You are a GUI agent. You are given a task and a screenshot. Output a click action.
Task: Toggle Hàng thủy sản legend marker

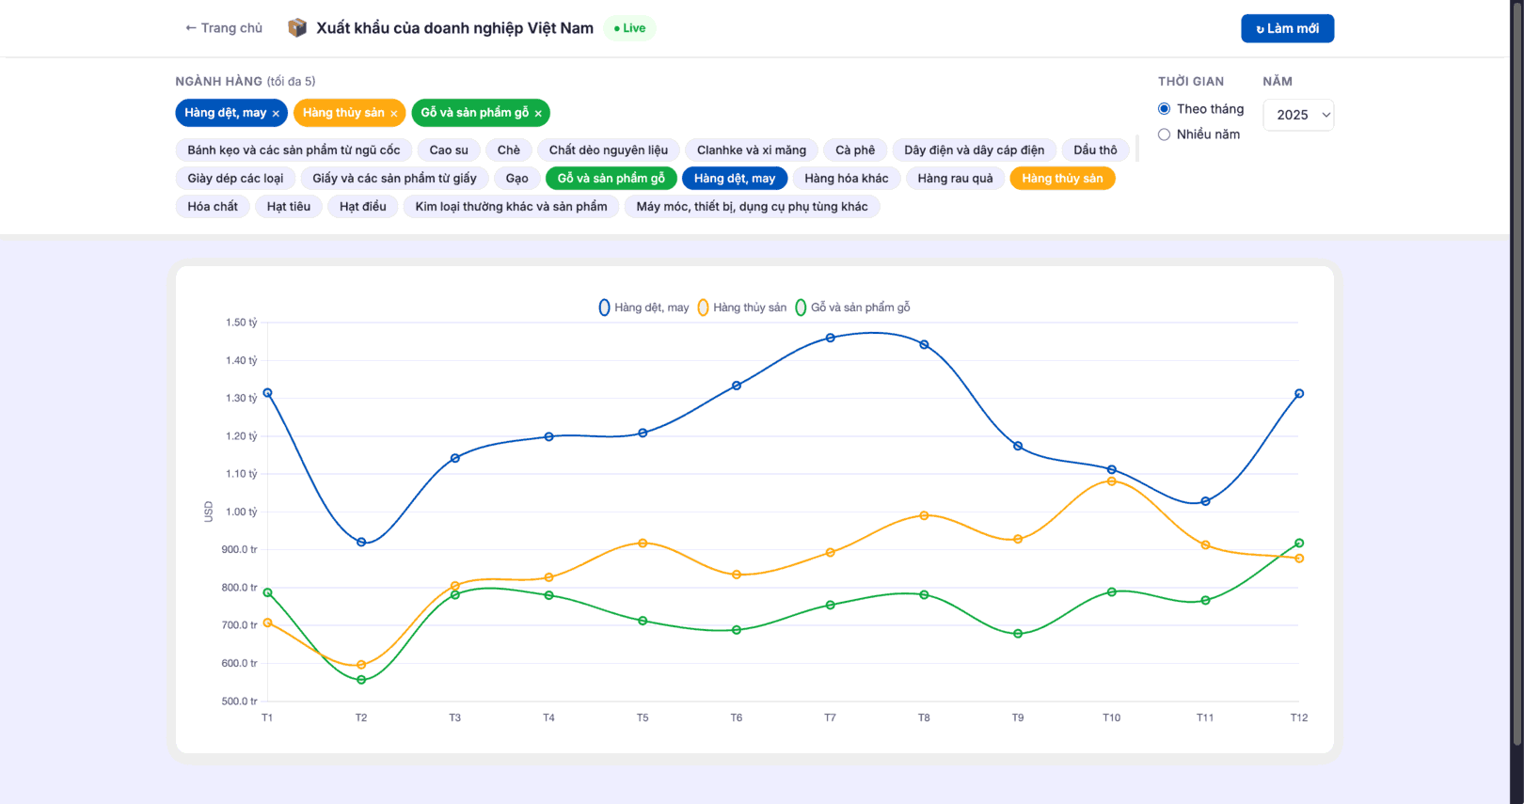(x=703, y=307)
